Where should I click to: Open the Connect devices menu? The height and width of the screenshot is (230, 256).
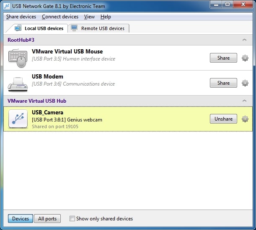pos(60,17)
